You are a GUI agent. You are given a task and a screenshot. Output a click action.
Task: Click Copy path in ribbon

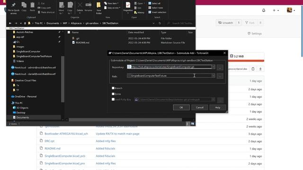(x=44, y=8)
